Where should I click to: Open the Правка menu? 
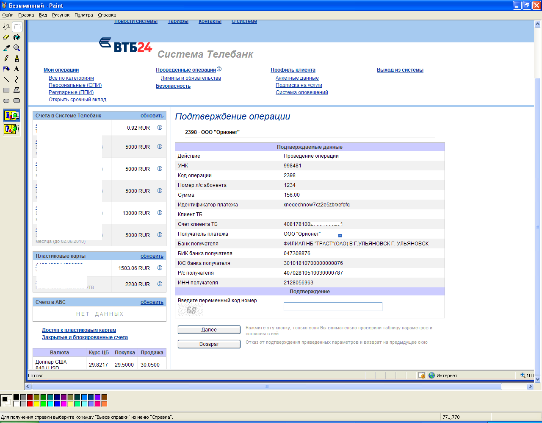[26, 15]
